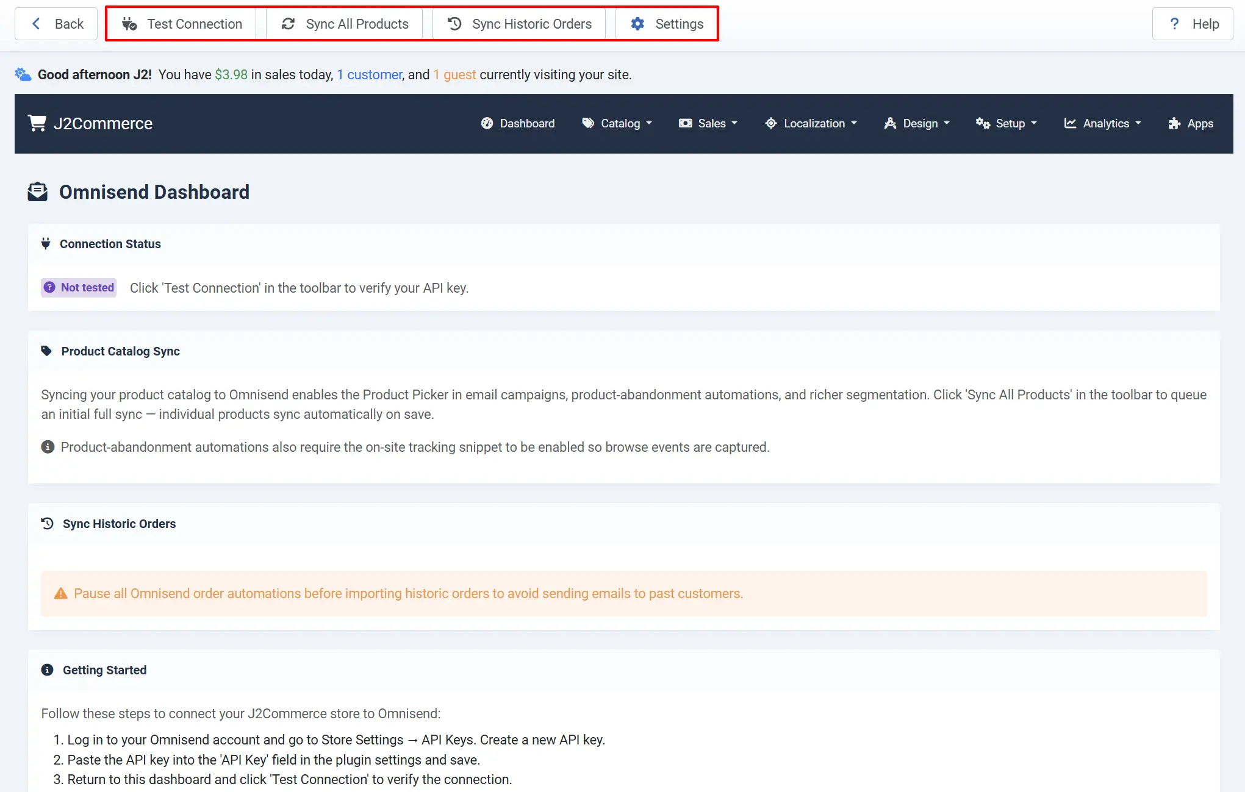Click the Setup gears icon
The height and width of the screenshot is (792, 1245).
[x=983, y=123]
